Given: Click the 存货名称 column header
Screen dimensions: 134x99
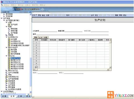Looking at the screenshot, I should click(53, 40).
